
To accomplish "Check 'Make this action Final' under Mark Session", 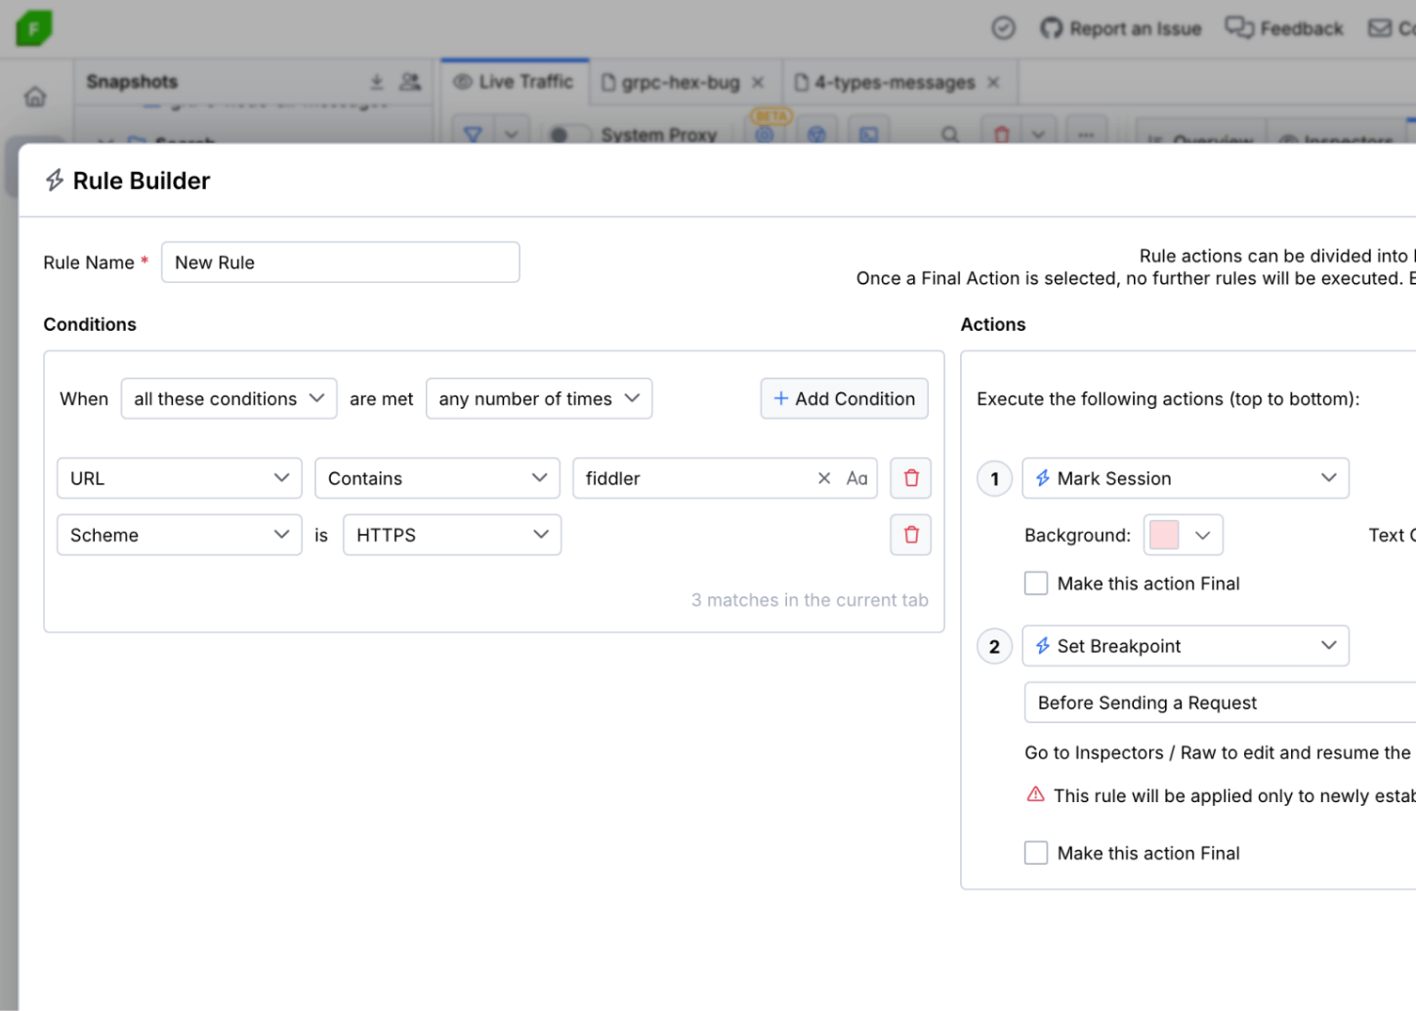I will [1036, 583].
